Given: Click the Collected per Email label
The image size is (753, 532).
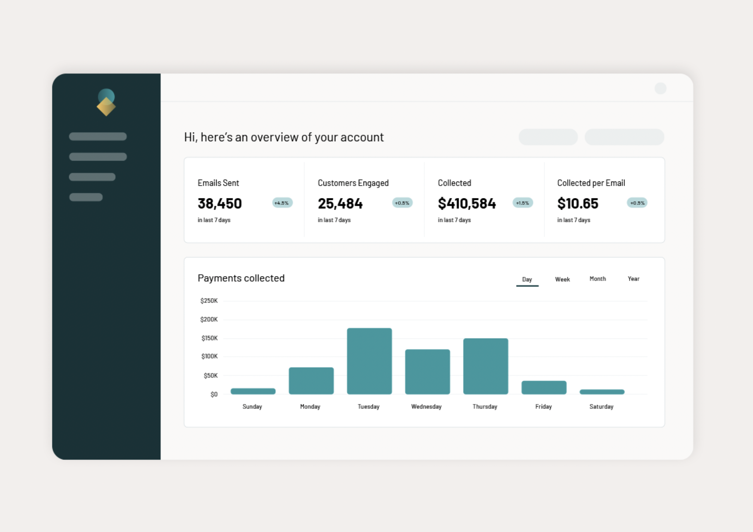Looking at the screenshot, I should (591, 183).
